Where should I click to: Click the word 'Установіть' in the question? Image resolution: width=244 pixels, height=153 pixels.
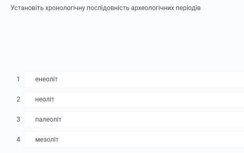27,8
